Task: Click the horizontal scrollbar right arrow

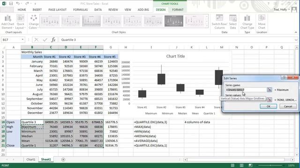Action: click(292, 160)
